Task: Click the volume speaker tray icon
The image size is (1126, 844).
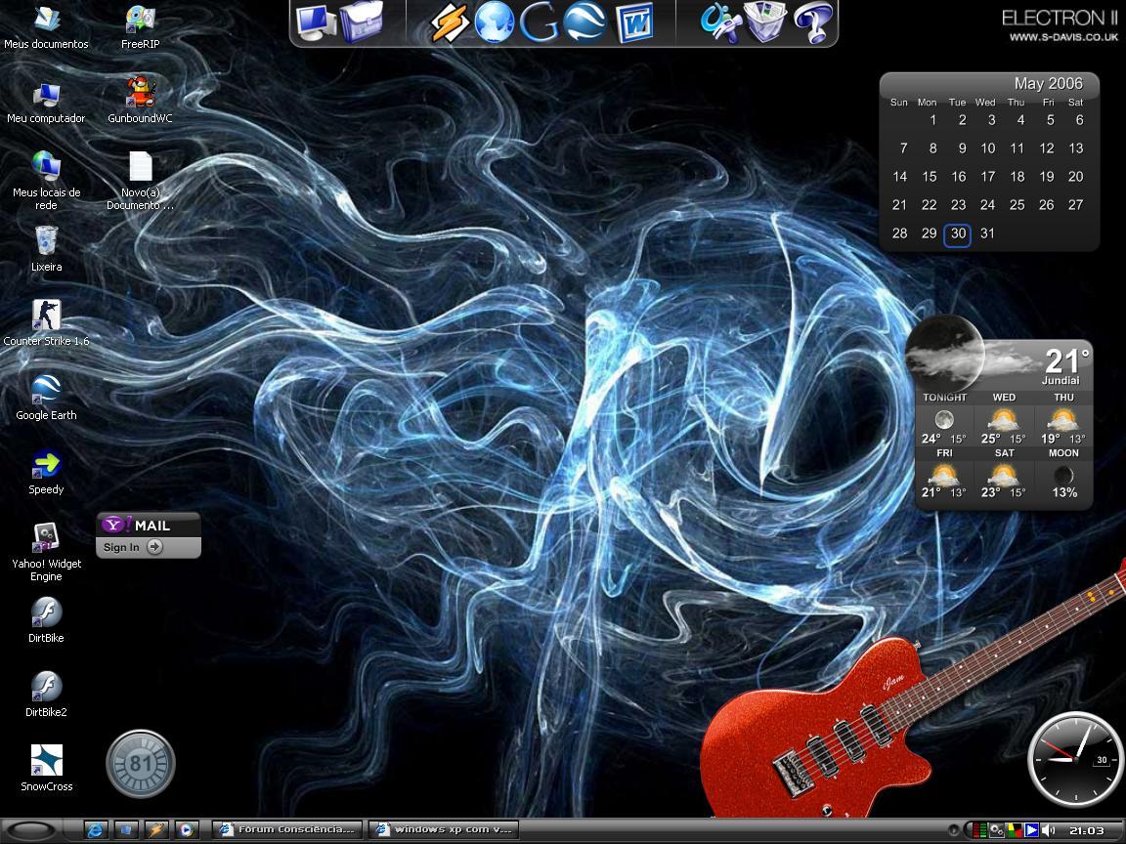Action: pos(1049,830)
